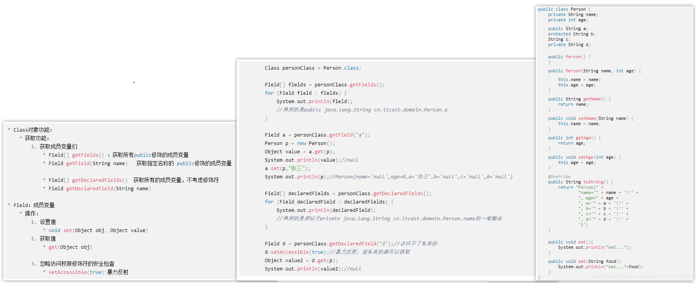Click the comment about public java.lang.String Person.a
Viewport: 696px width, 283px height.
(x=362, y=110)
